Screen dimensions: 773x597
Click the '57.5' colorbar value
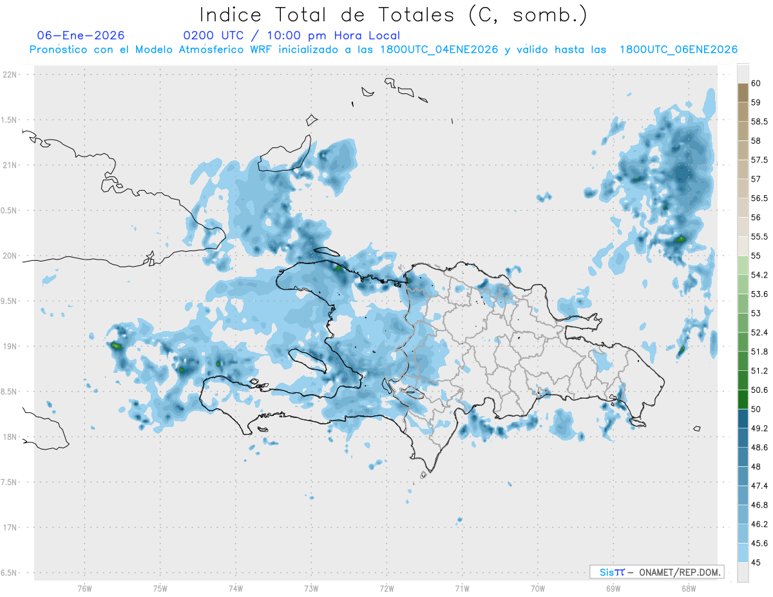click(759, 160)
